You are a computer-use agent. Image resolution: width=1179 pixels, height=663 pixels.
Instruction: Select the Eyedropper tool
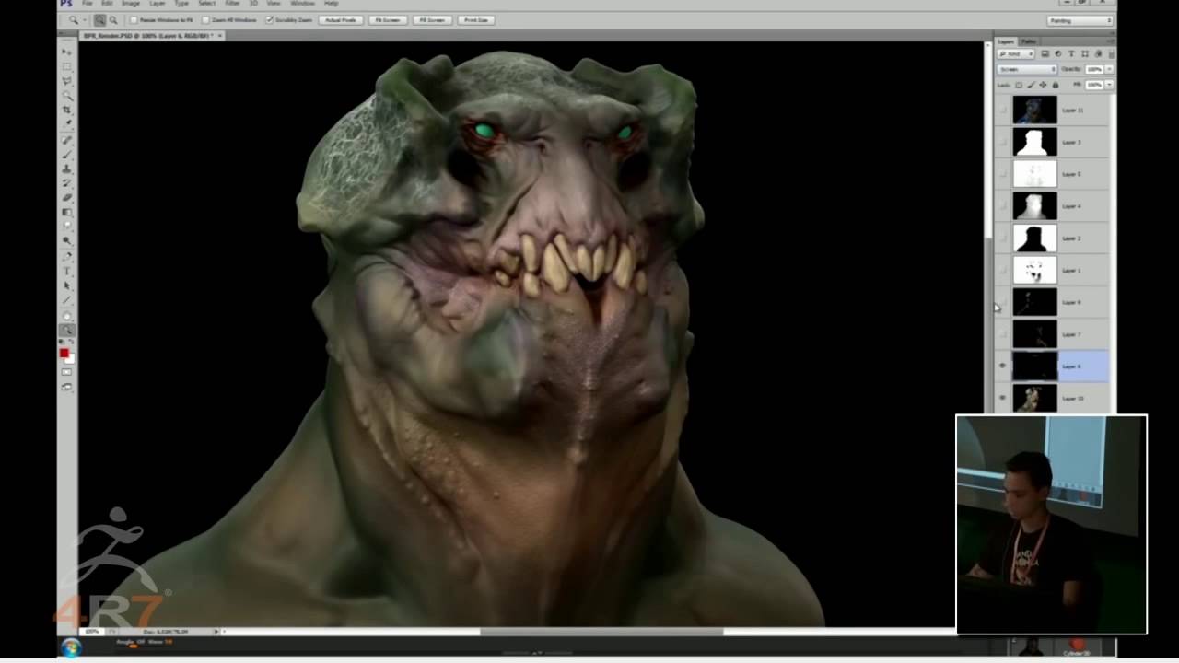pos(67,123)
